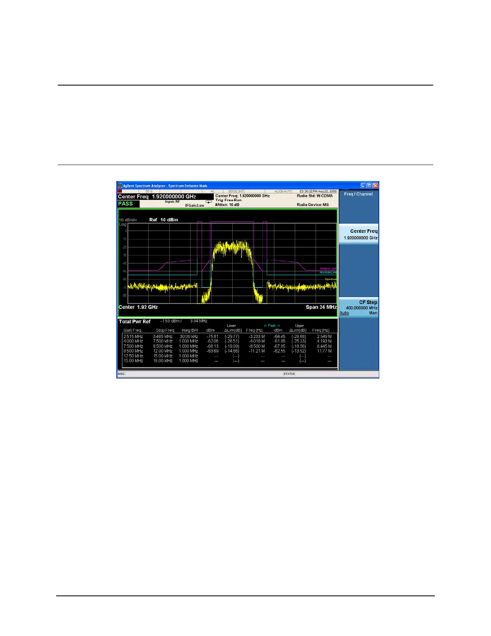Click the 10 dB/div scale label
The height and width of the screenshot is (636, 491).
(x=128, y=220)
